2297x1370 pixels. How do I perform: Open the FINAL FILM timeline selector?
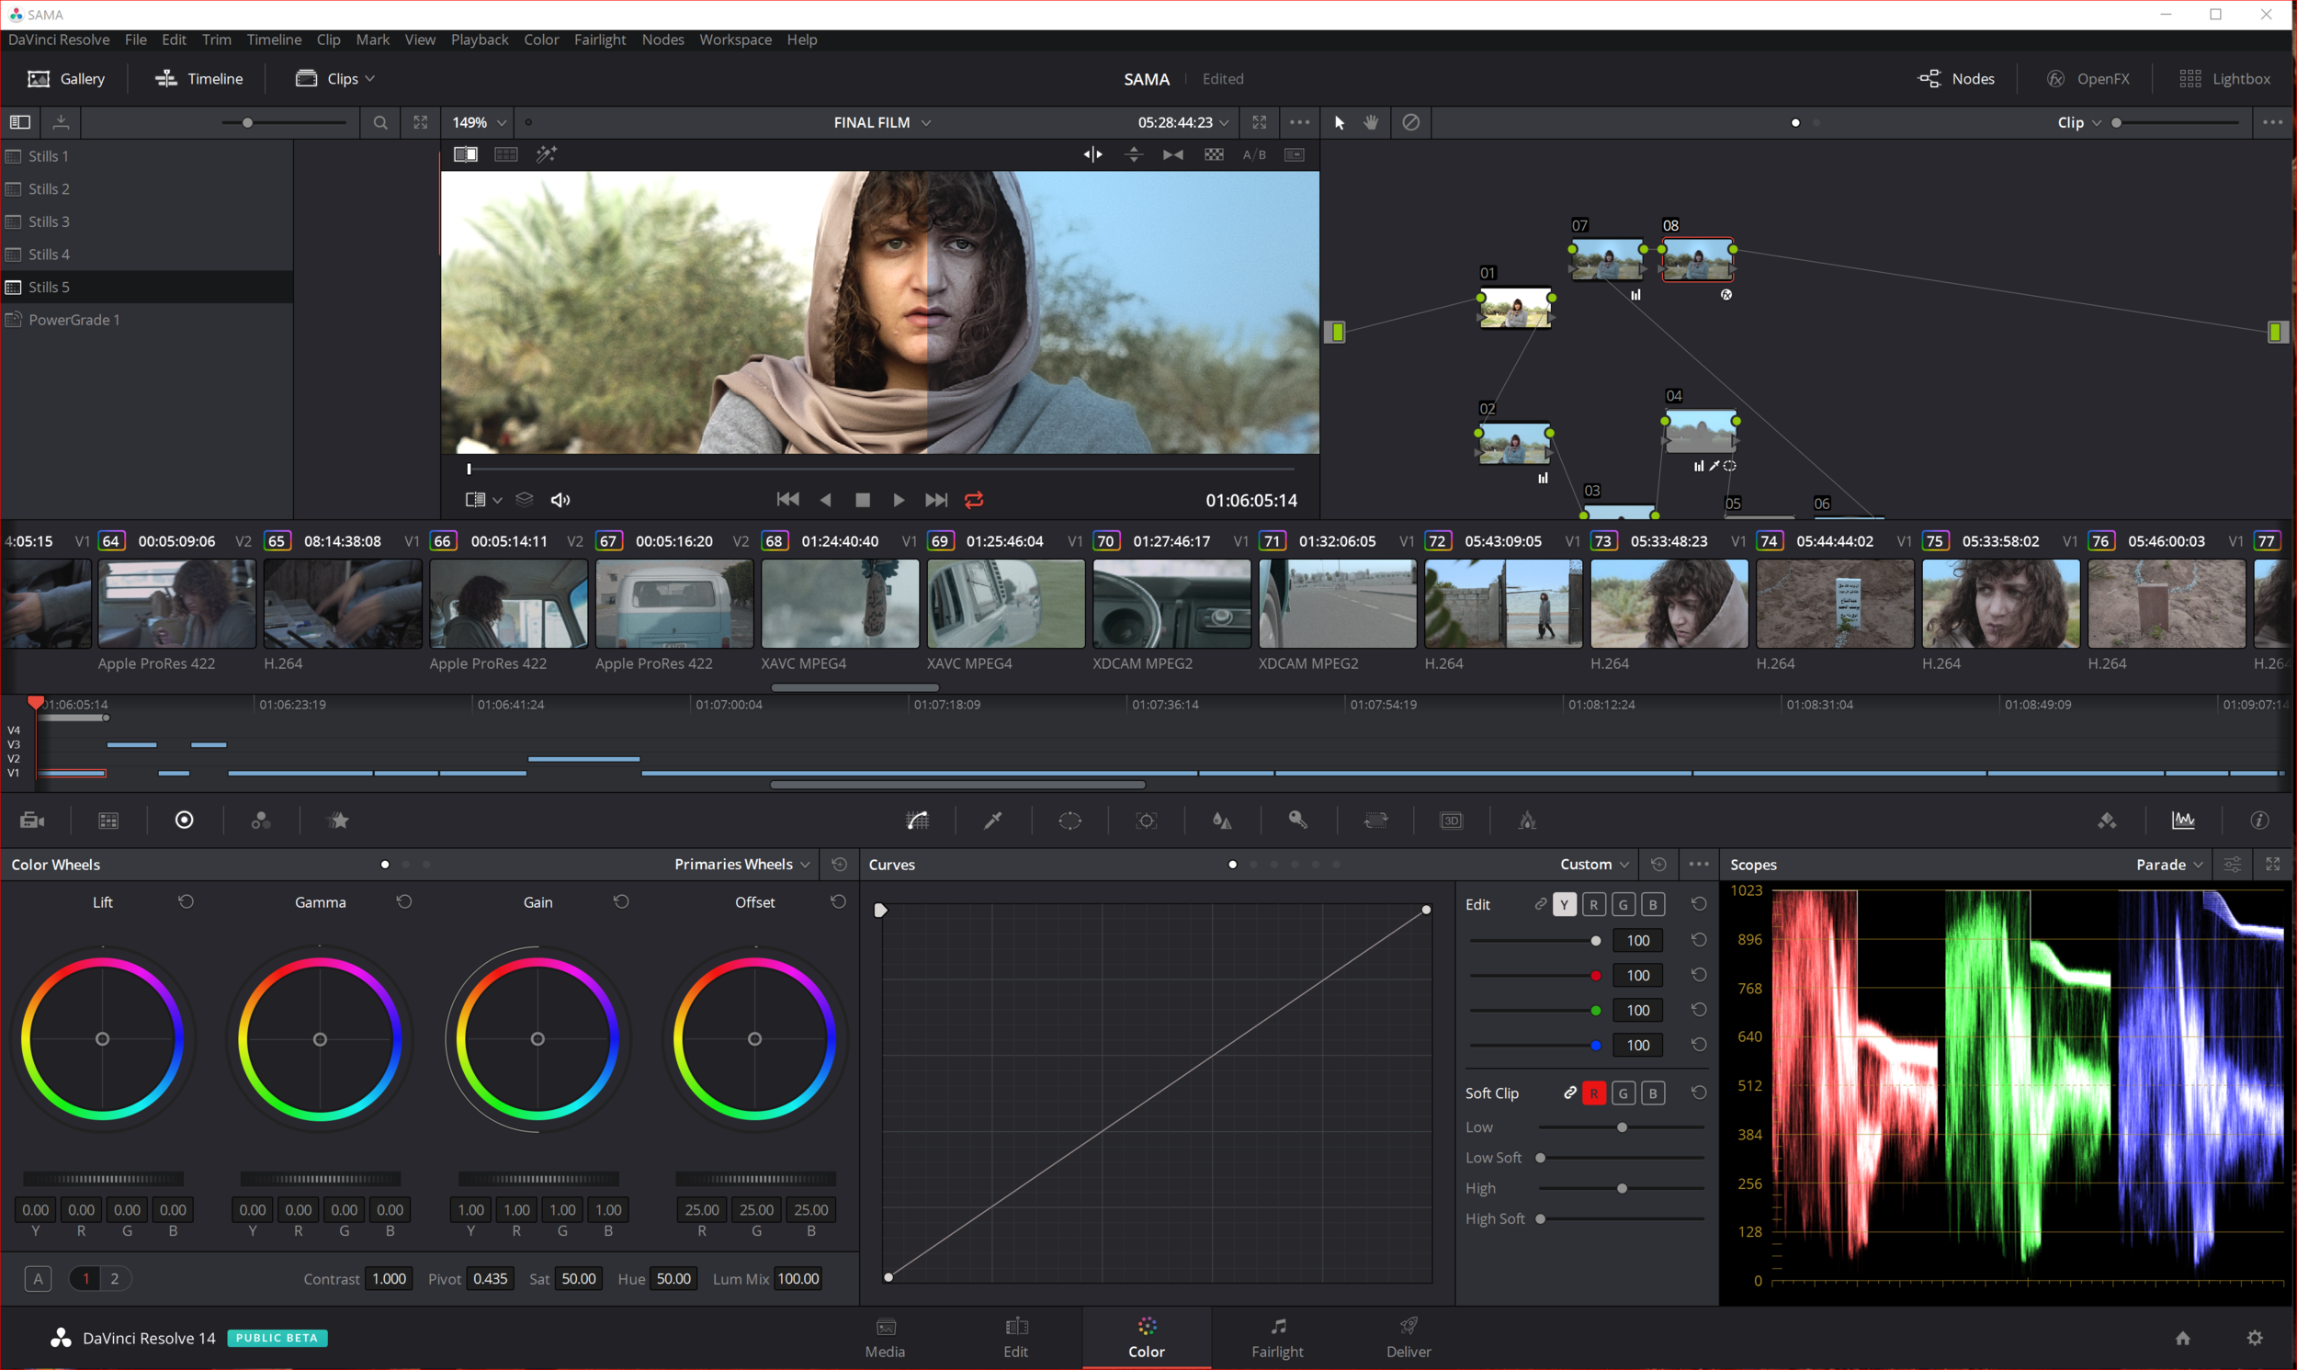[x=879, y=122]
